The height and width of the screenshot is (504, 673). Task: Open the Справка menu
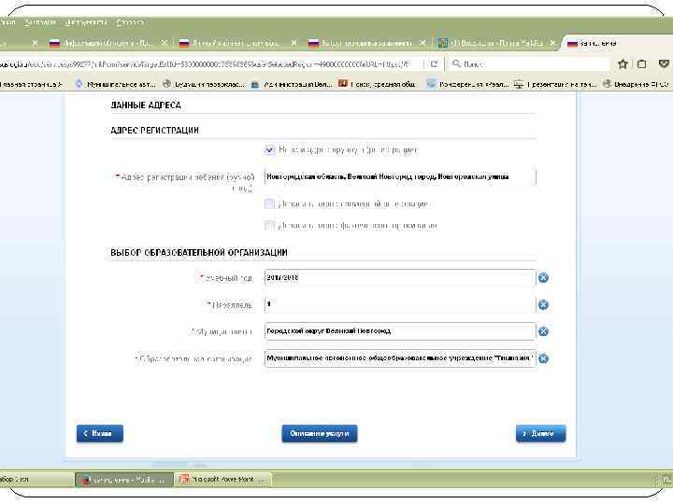(129, 22)
